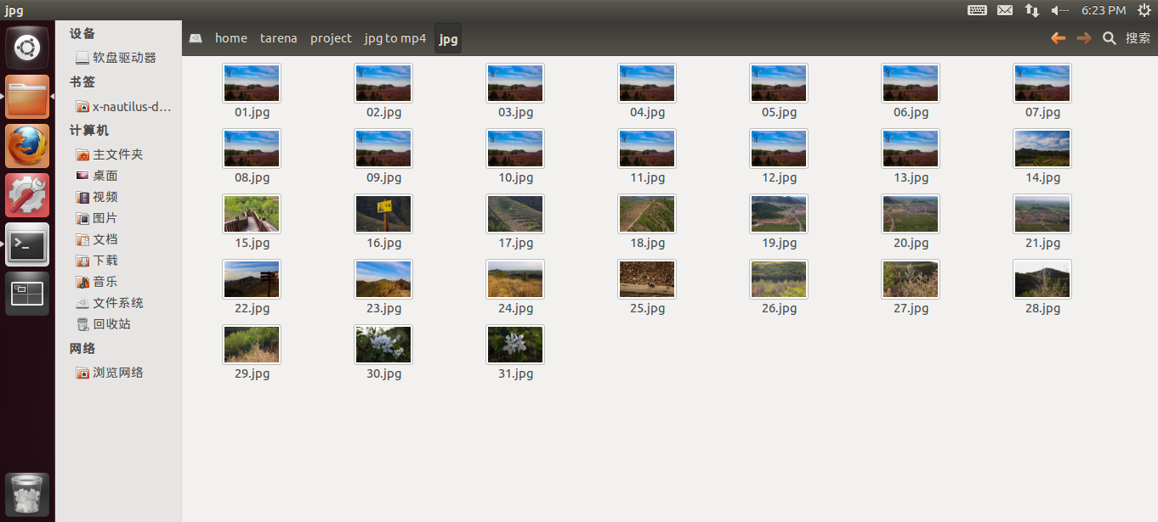This screenshot has width=1158, height=522.
Task: Click file name 18.jpg
Action: click(x=648, y=243)
